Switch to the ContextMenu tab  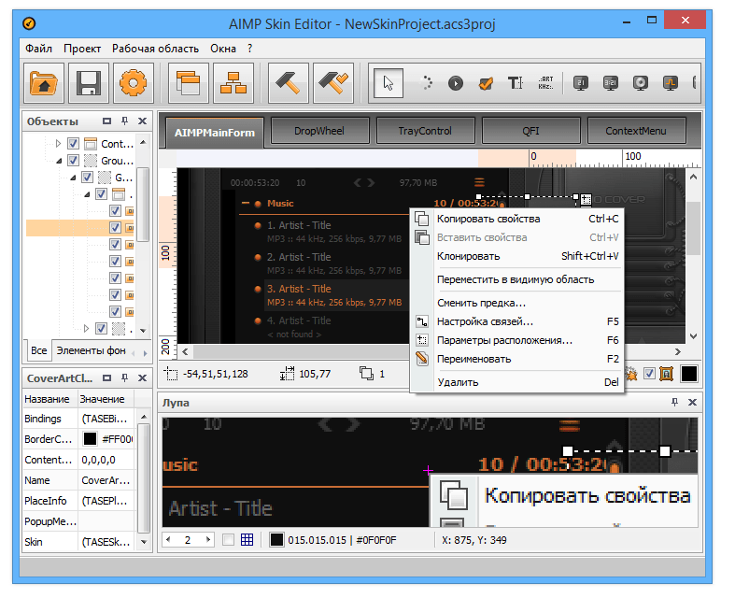coord(636,131)
